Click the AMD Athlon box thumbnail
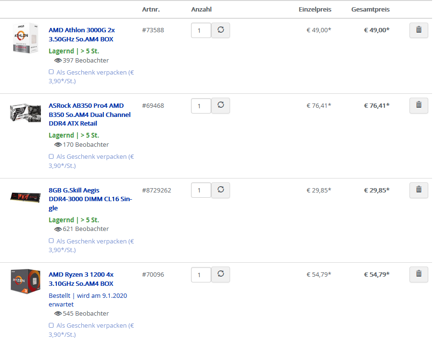The image size is (447, 345). tap(26, 38)
